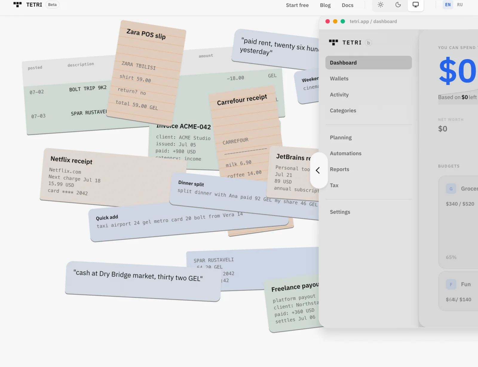Open the Start free link

point(297,5)
